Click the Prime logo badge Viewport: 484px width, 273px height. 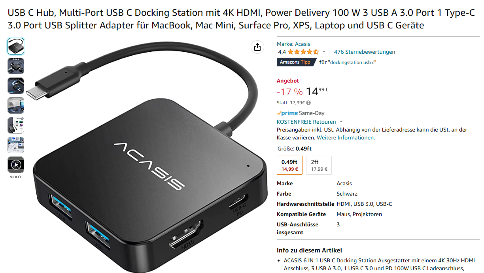point(287,113)
